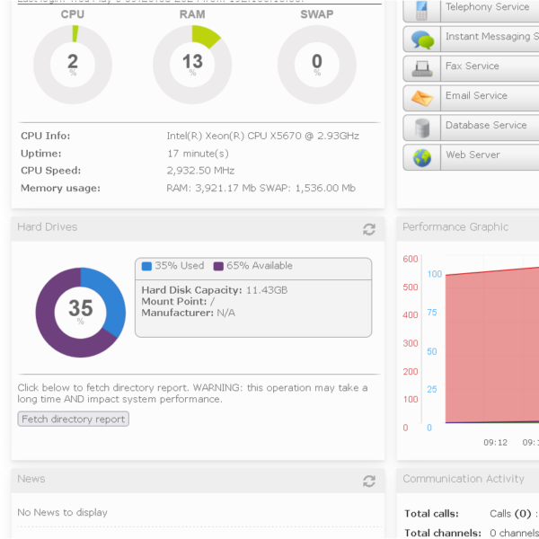
Task: Click the Database Service cylinder icon
Action: click(421, 128)
